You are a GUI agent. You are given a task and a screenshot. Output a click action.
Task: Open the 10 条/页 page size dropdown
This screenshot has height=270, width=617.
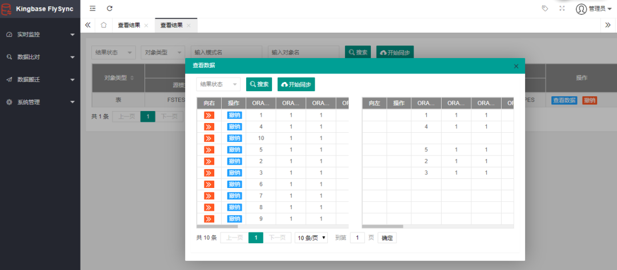[x=311, y=238]
